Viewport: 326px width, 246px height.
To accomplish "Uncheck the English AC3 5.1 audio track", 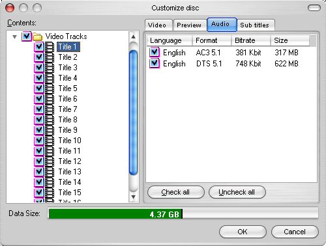I will 155,52.
